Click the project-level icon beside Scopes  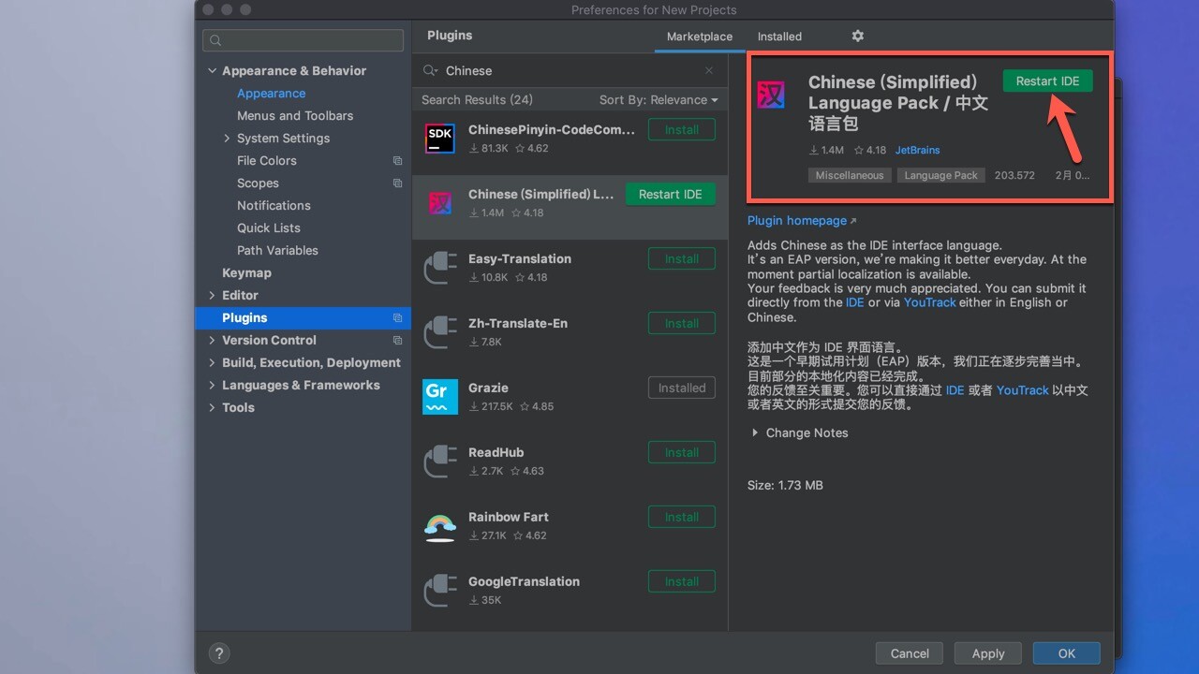397,183
